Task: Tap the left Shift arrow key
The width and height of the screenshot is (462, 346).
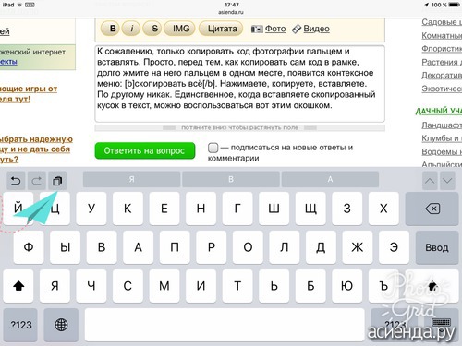Action: [x=18, y=286]
